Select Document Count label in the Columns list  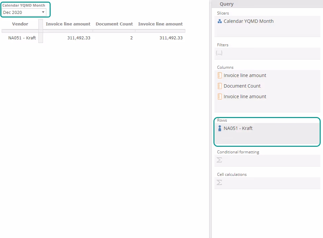click(x=242, y=86)
